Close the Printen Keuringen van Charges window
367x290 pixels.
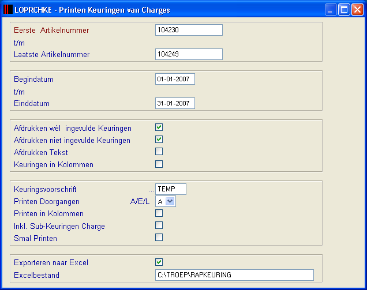pyautogui.click(x=357, y=10)
